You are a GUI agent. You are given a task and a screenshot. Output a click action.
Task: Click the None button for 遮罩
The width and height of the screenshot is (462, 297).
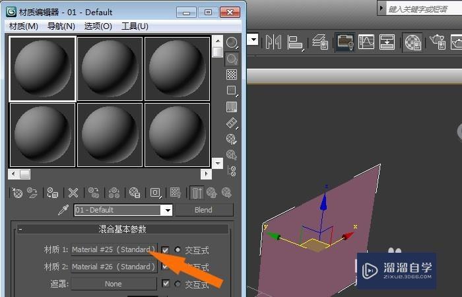(114, 284)
